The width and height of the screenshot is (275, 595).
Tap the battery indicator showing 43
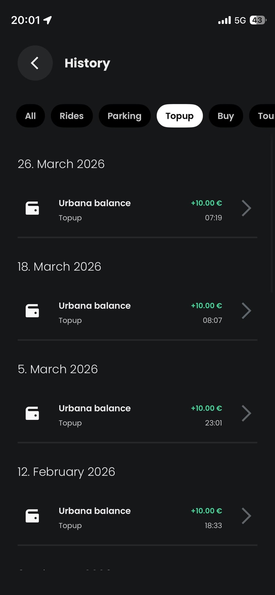(258, 20)
